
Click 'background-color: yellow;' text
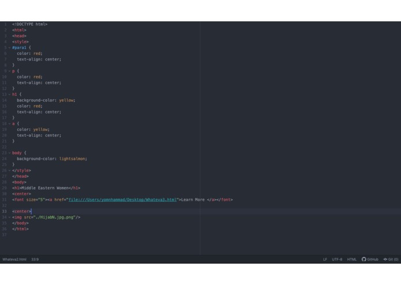[x=46, y=100]
